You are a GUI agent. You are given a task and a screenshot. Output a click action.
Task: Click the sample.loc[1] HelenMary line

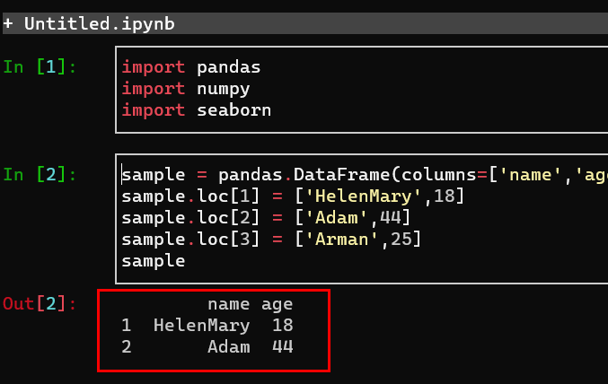[293, 196]
